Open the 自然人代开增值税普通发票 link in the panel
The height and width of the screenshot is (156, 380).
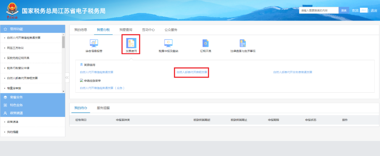pos(96,72)
